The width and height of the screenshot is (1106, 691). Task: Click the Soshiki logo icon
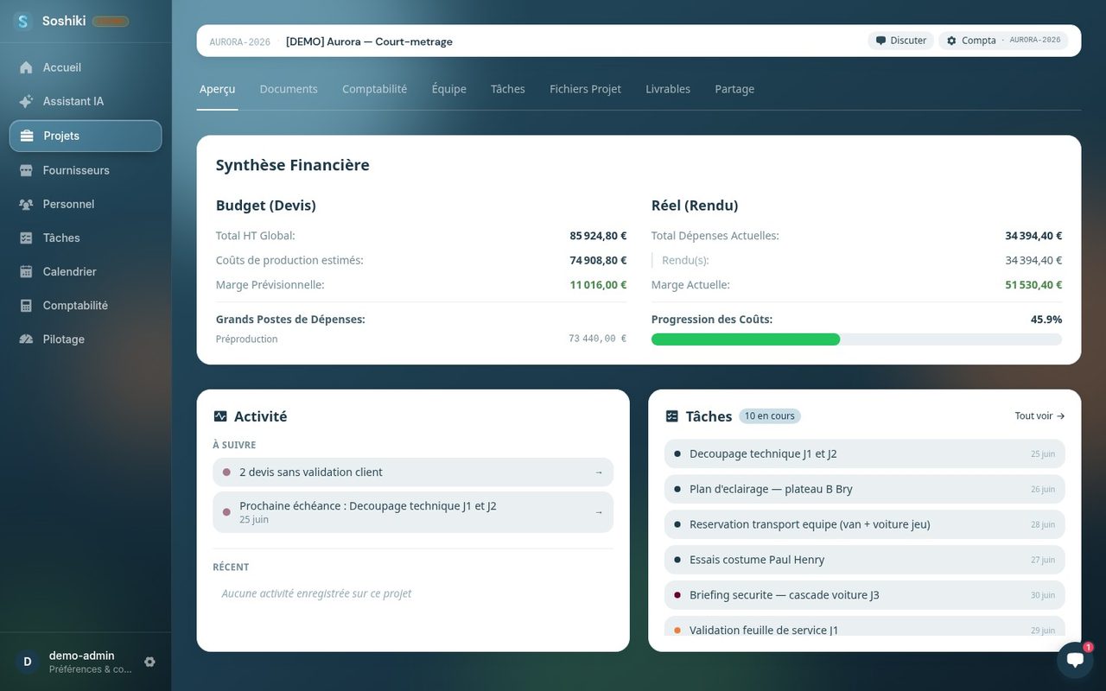[23, 22]
